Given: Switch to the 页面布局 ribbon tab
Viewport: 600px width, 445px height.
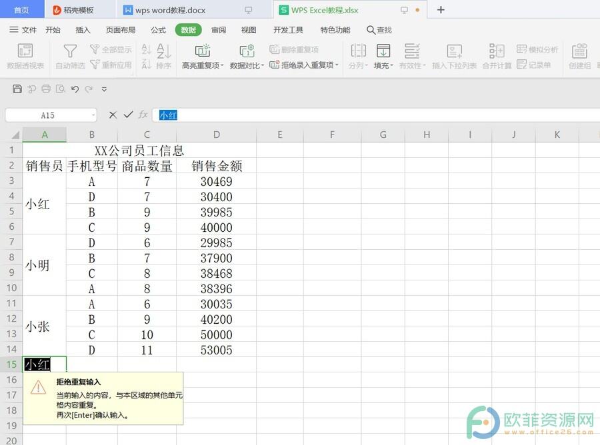Looking at the screenshot, I should pos(121,30).
